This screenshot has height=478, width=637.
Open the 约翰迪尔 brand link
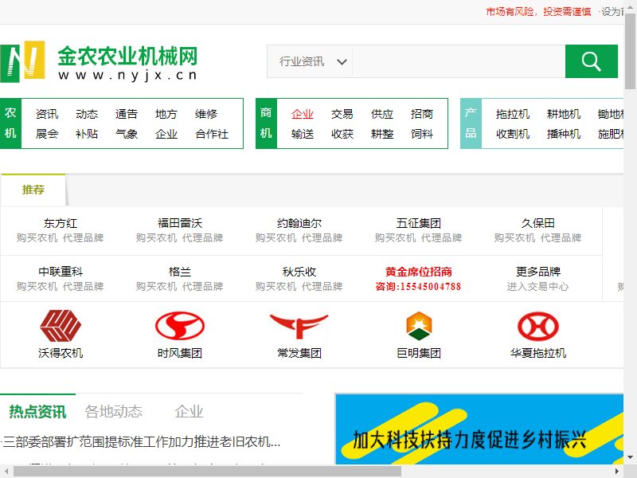click(299, 223)
